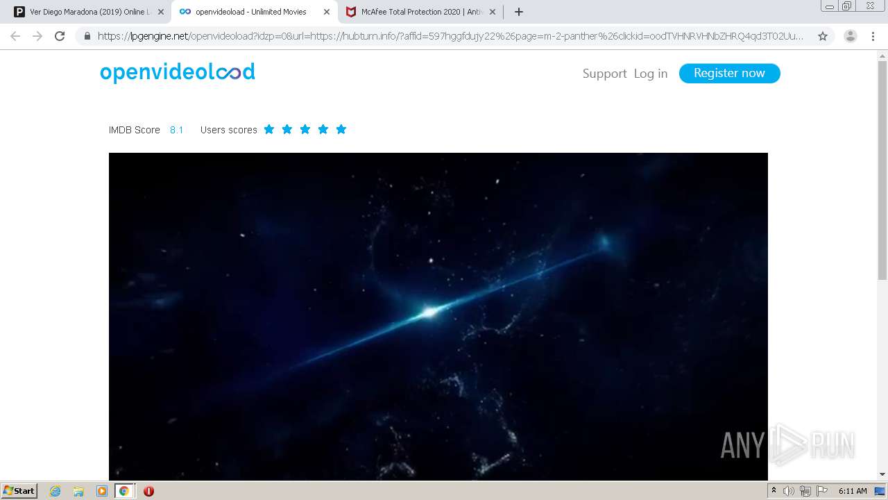Bookmark this page with the star icon

[823, 36]
